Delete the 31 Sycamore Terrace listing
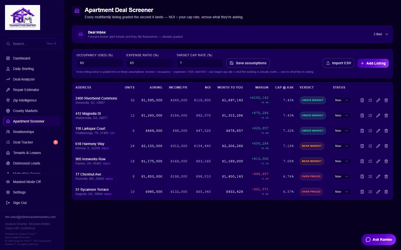 (x=386, y=192)
